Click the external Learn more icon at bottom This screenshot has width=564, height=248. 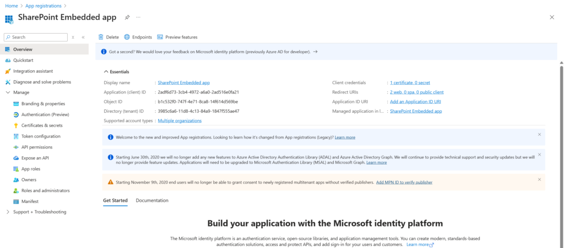[432, 245]
